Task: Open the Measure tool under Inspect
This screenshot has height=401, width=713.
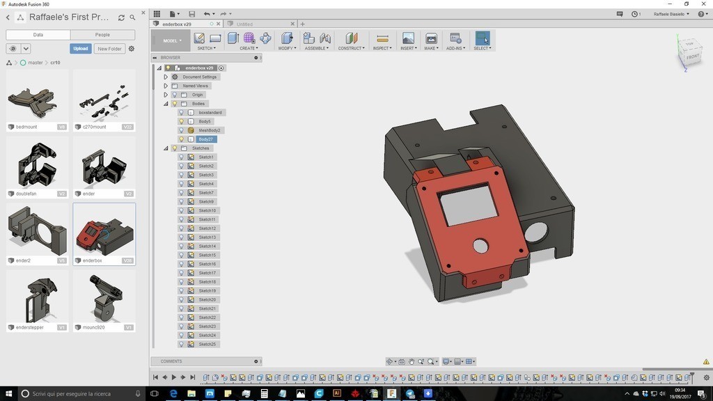Action: pyautogui.click(x=382, y=38)
